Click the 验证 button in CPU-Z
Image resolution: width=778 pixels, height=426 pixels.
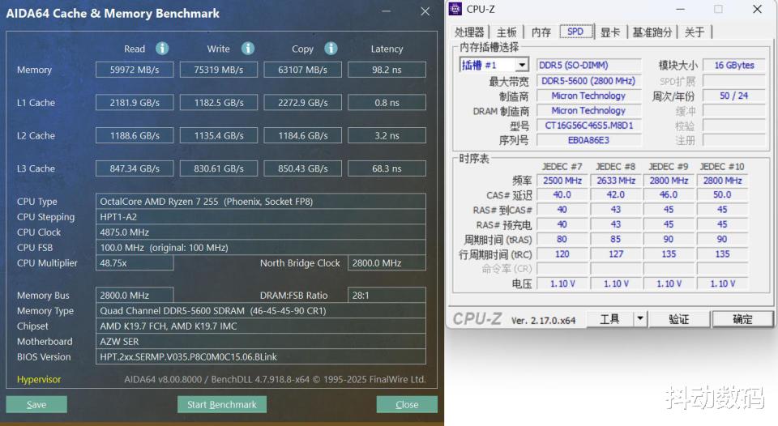[x=679, y=319]
